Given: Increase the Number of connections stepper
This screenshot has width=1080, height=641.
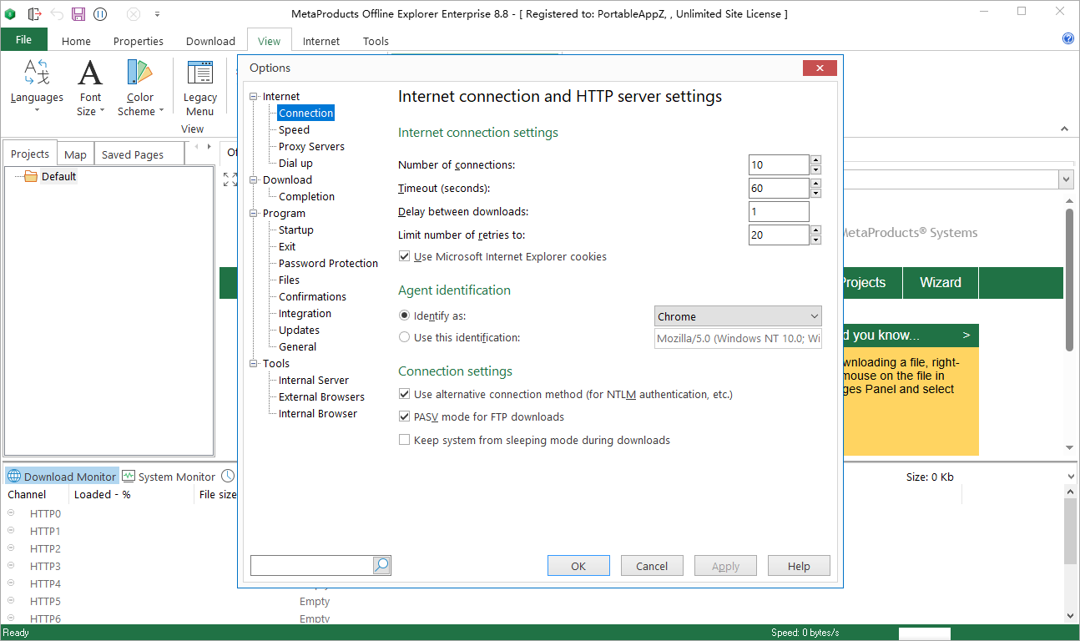Looking at the screenshot, I should pyautogui.click(x=815, y=160).
